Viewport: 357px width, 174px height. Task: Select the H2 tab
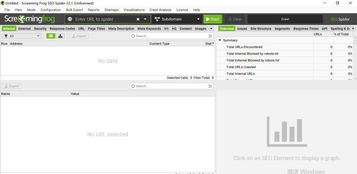click(174, 28)
